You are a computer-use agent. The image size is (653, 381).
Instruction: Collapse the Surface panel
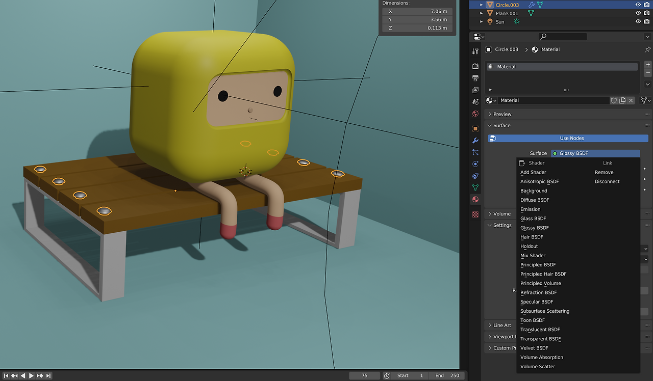pos(490,125)
